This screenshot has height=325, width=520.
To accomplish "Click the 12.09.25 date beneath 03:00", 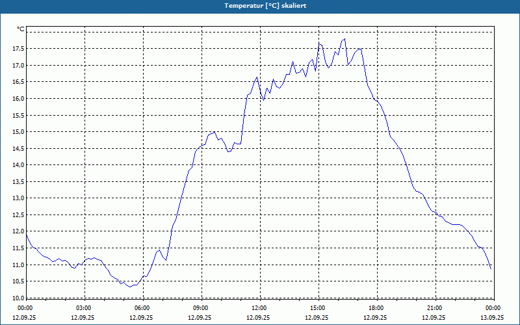I will 83,317.
